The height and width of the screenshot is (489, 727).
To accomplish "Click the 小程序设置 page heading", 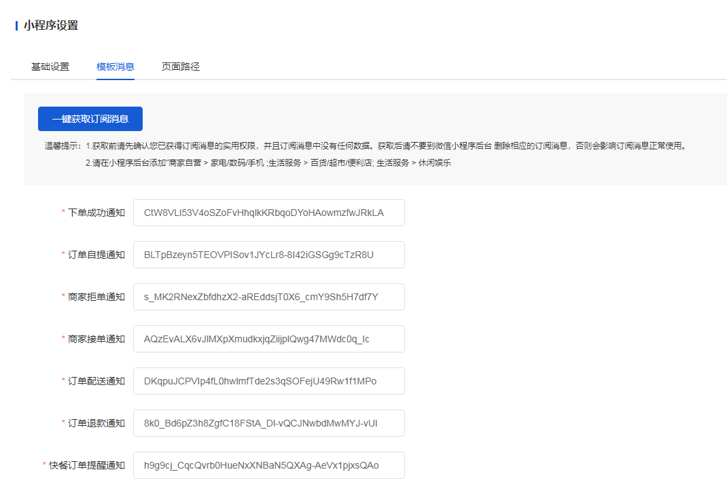I will (x=51, y=26).
